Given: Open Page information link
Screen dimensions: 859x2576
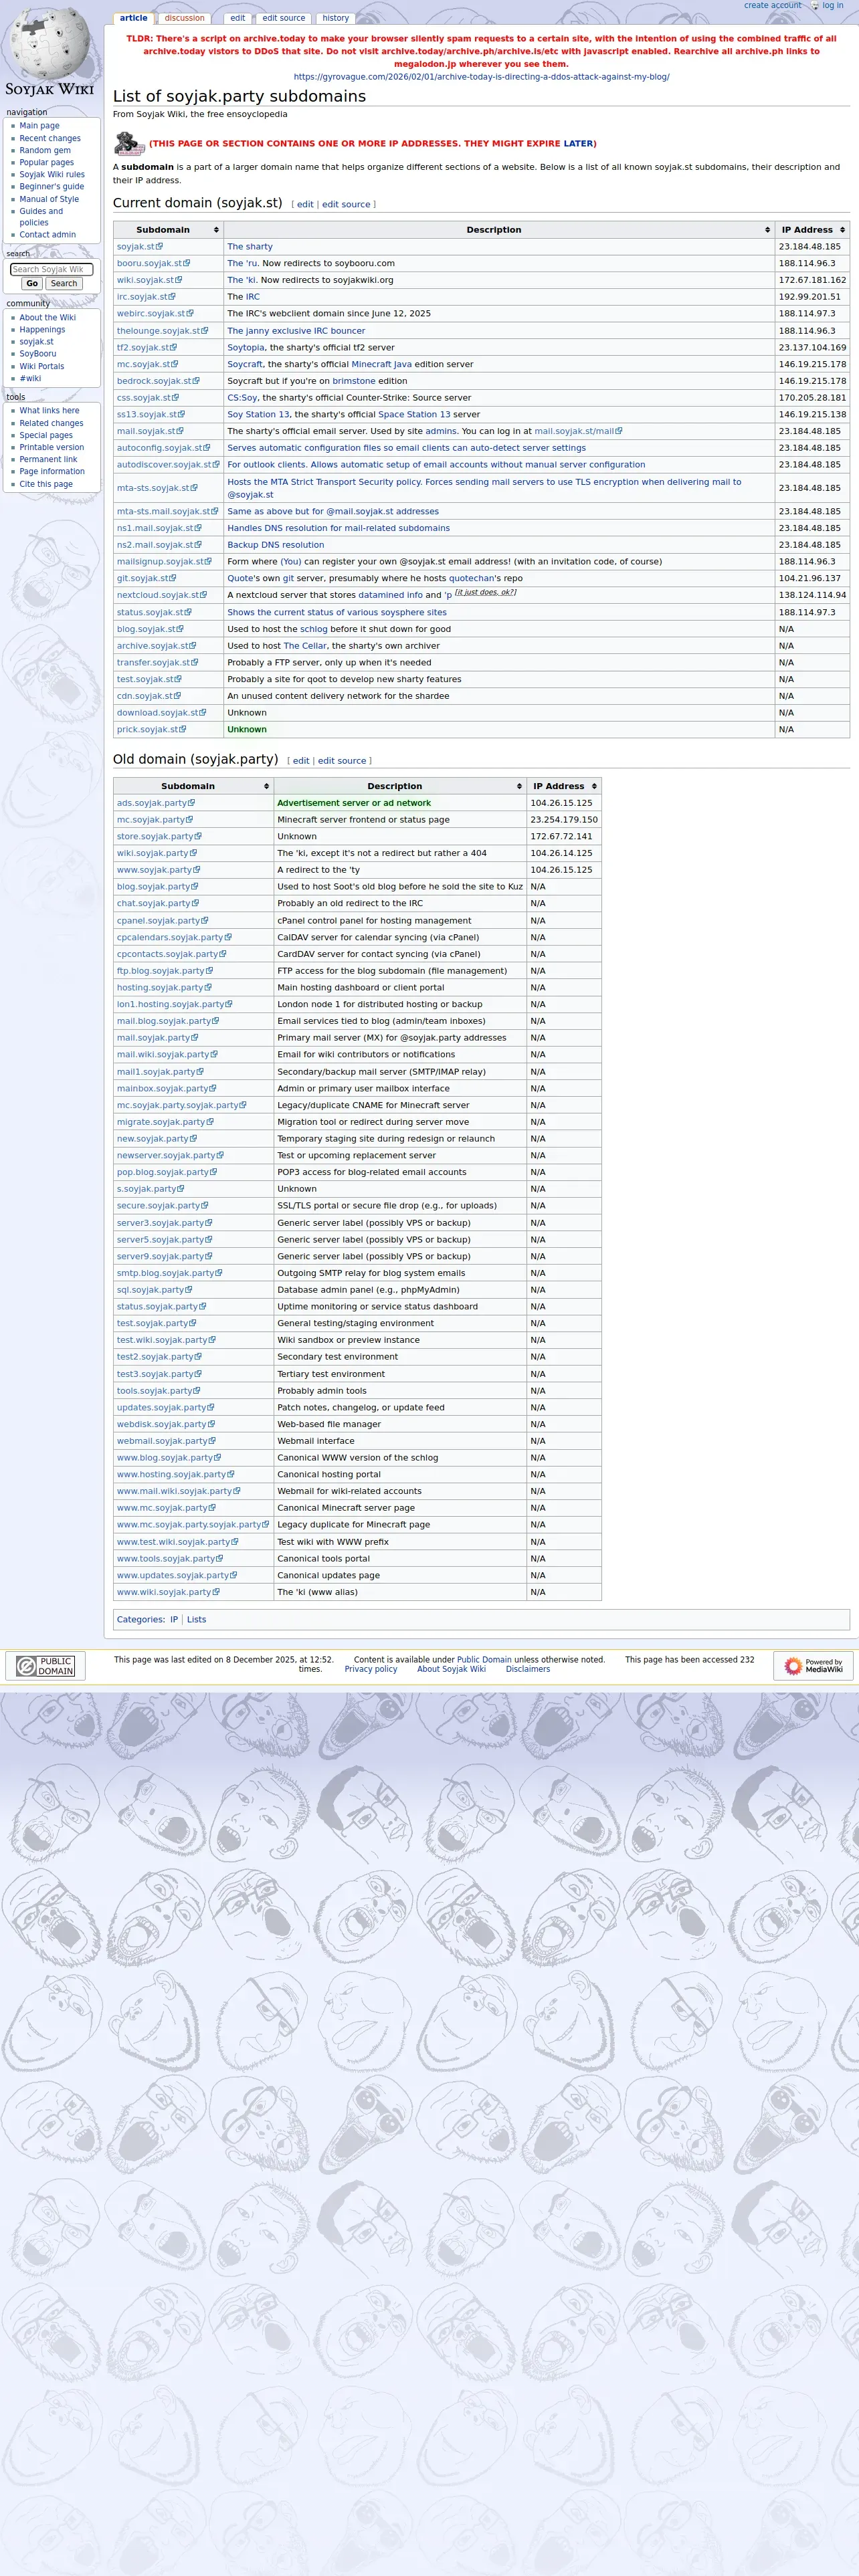Looking at the screenshot, I should point(52,471).
